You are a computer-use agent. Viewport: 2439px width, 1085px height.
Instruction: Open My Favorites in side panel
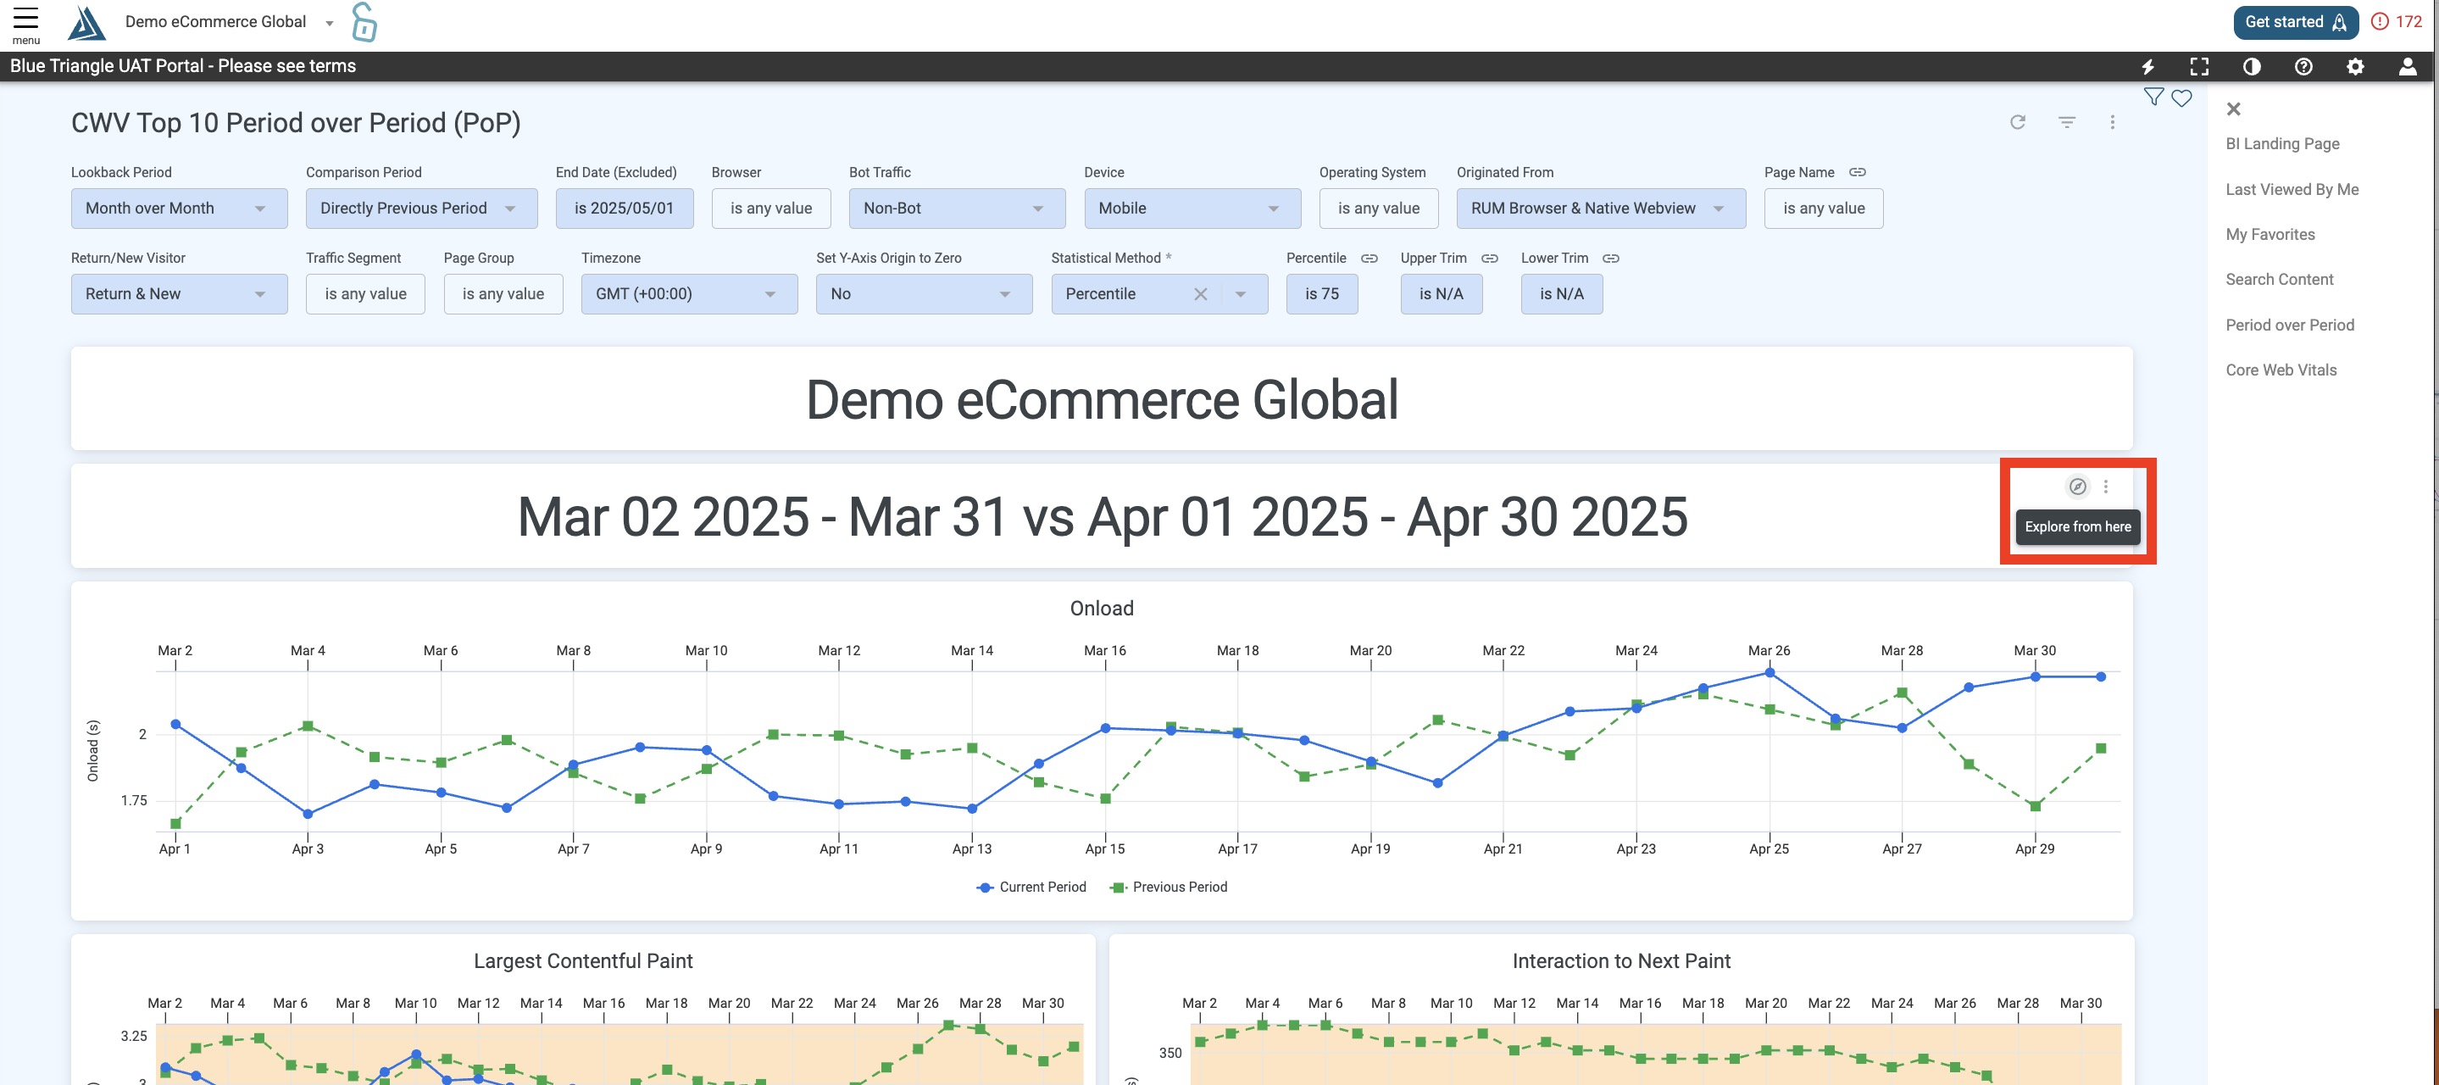2270,235
